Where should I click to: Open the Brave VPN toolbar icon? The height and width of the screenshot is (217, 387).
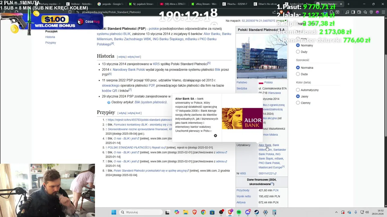click(x=371, y=12)
